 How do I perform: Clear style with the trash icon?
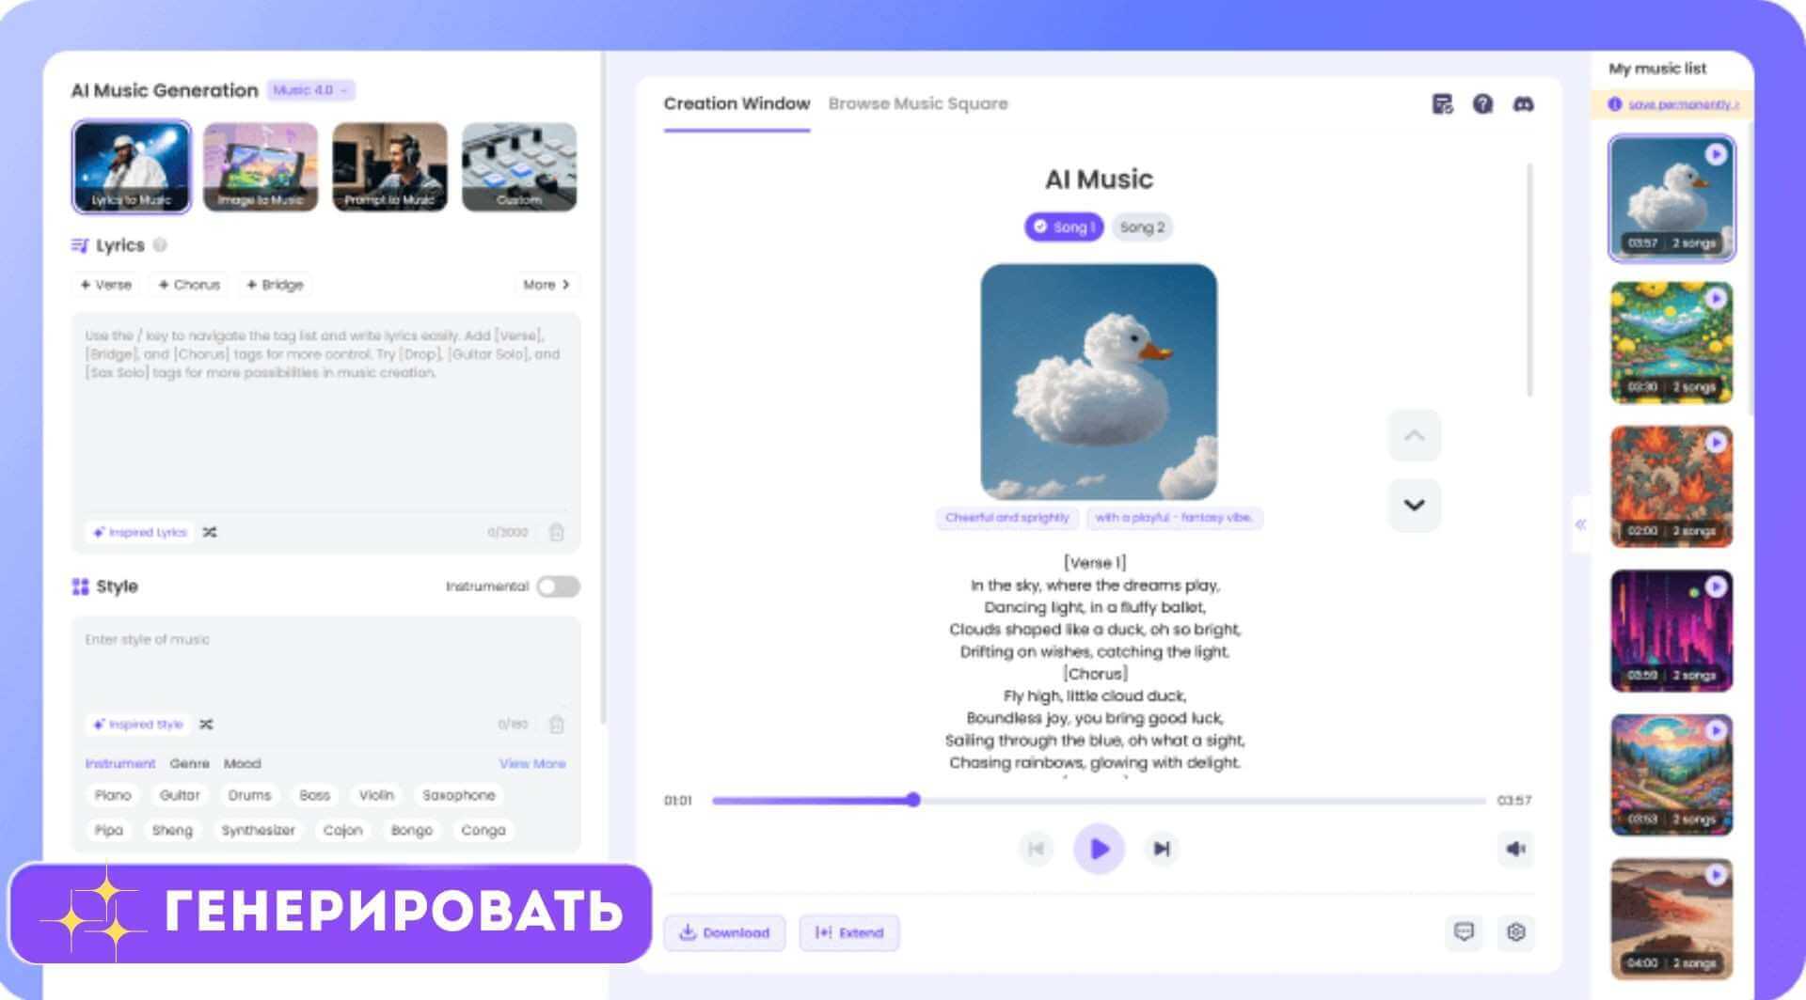point(557,725)
